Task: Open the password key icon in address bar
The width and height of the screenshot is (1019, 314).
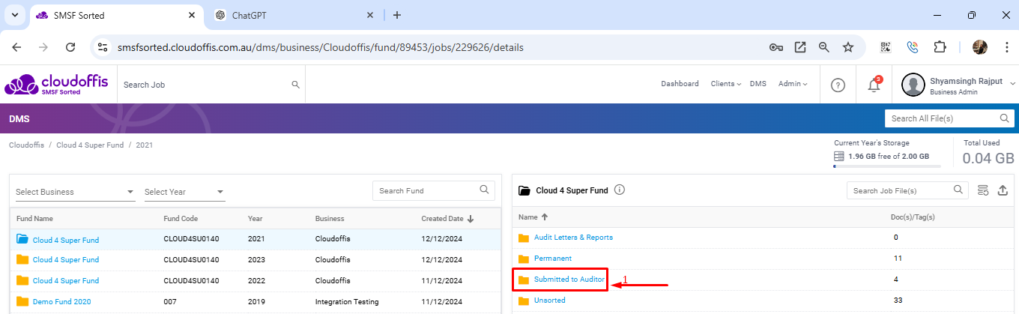Action: pos(776,47)
